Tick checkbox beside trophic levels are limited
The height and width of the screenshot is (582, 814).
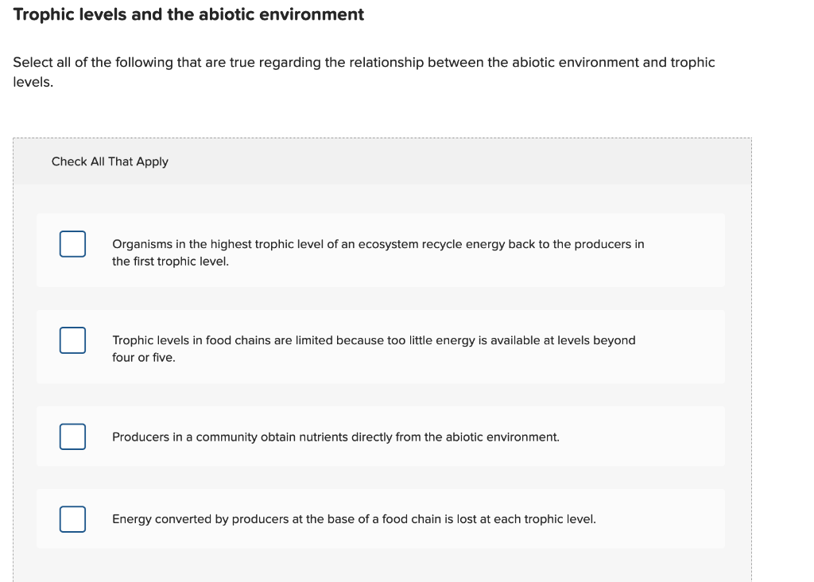pyautogui.click(x=72, y=340)
